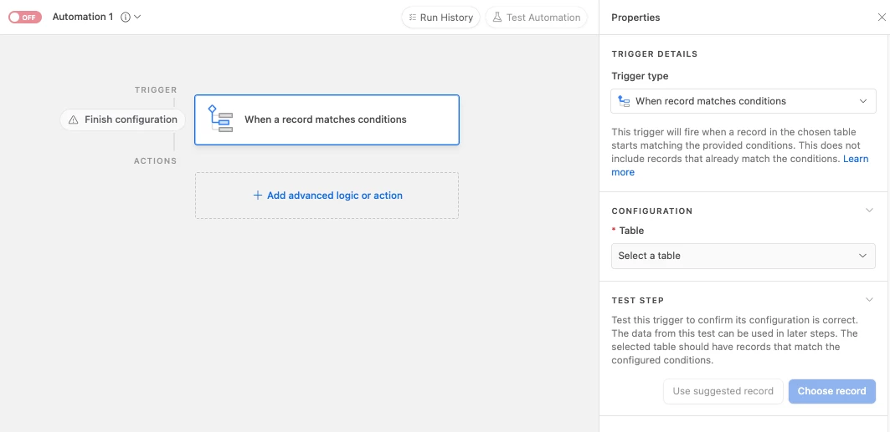Collapse the Configuration section chevron
The image size is (890, 432).
coord(869,211)
